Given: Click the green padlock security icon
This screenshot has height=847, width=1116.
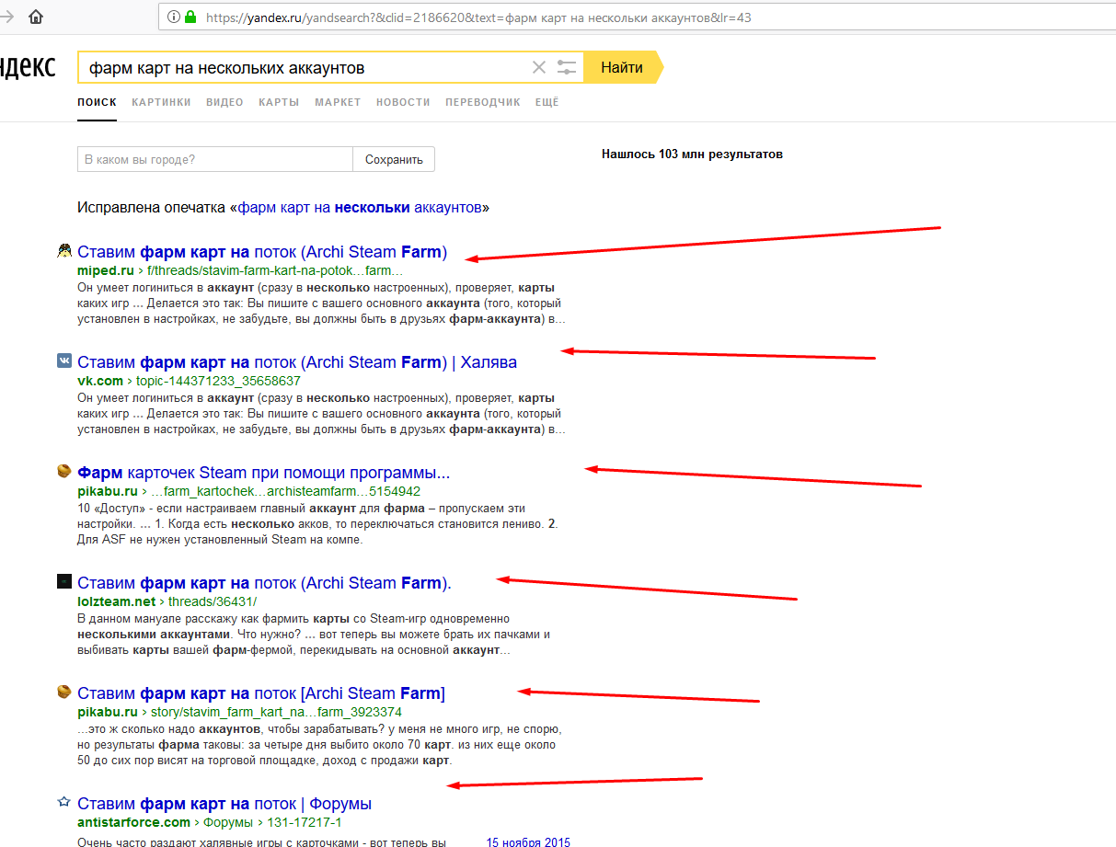Looking at the screenshot, I should pos(190,17).
